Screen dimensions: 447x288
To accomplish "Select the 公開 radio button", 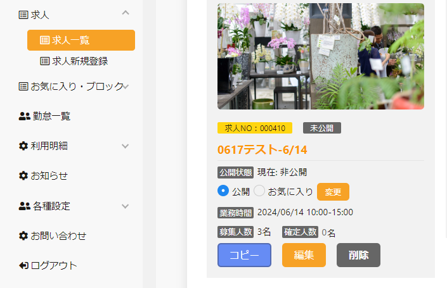I will 223,191.
